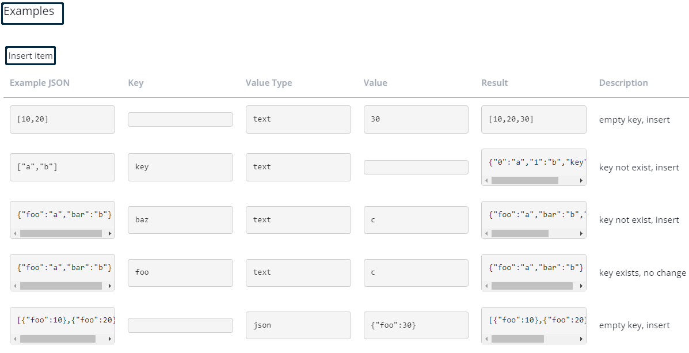Click left scroll arrow in the ["a","b"] row Result field
The height and width of the screenshot is (353, 689).
point(486,181)
